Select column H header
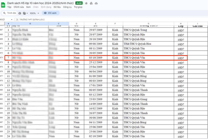The image size is (208, 139). (x=181, y=23)
